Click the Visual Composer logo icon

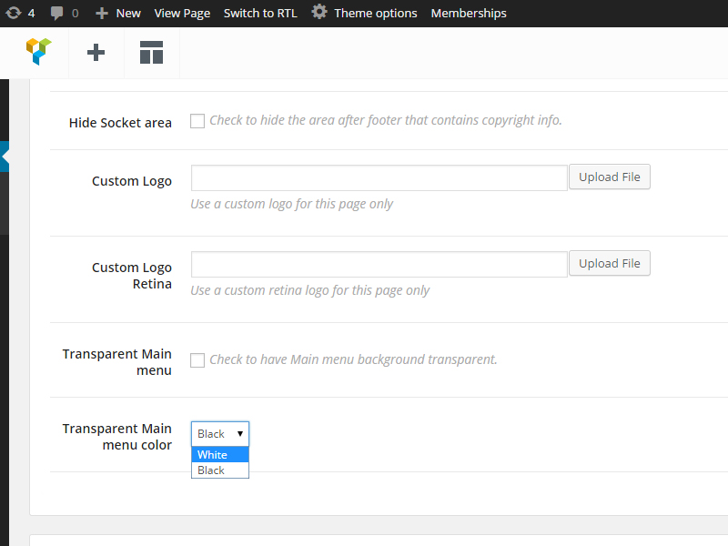tap(38, 52)
